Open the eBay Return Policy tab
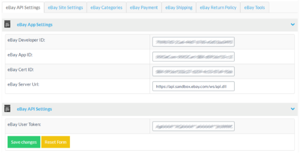The image size is (302, 155). [x=218, y=7]
